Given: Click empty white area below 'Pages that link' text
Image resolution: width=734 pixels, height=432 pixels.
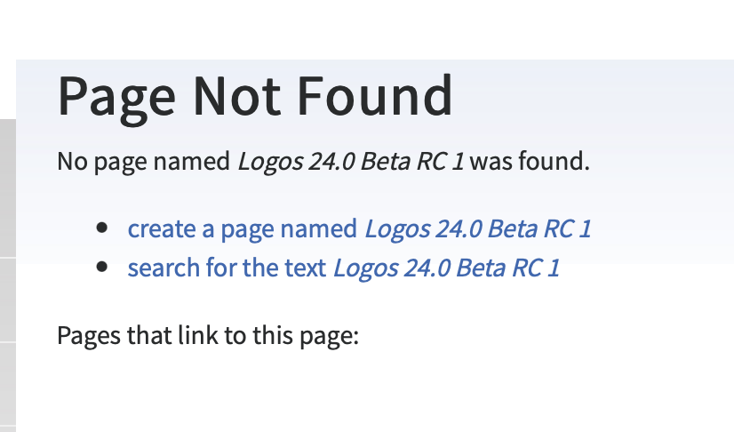Looking at the screenshot, I should tap(374, 393).
